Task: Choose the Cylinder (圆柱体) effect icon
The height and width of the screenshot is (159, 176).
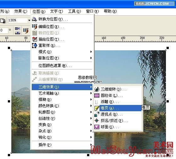Action: tap(97, 96)
